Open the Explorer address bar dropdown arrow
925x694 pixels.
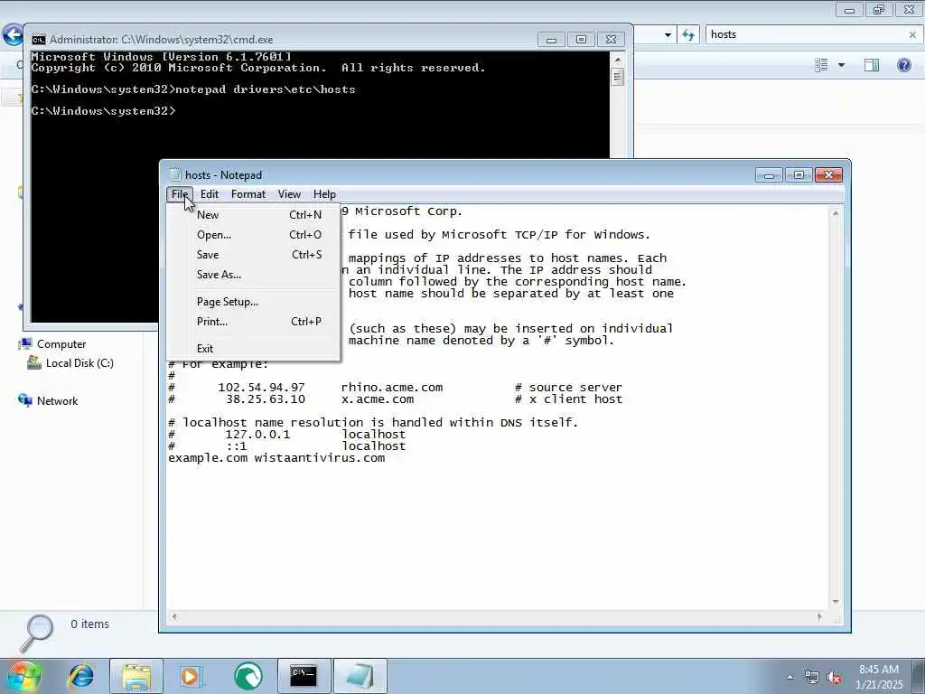click(x=668, y=35)
